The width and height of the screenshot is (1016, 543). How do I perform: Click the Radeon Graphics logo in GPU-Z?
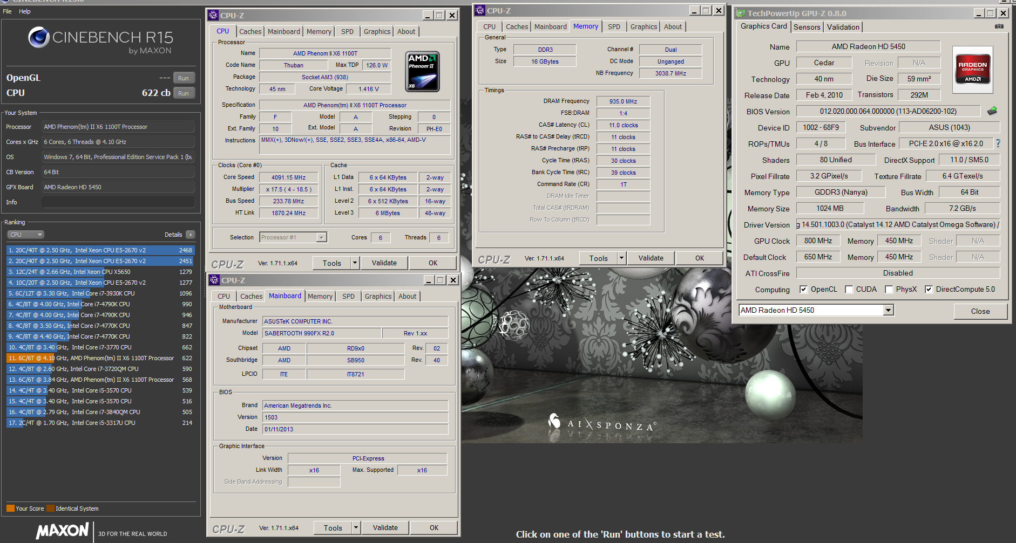tap(973, 70)
